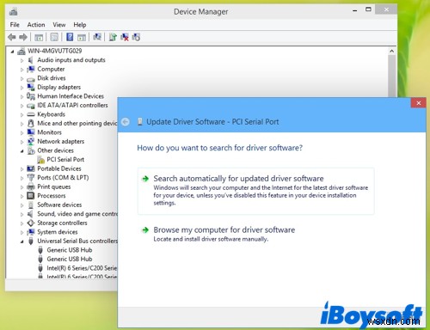The image size is (430, 330).
Task: Toggle the Show/Hide Action Pane toolbar icon
Action: point(82,37)
